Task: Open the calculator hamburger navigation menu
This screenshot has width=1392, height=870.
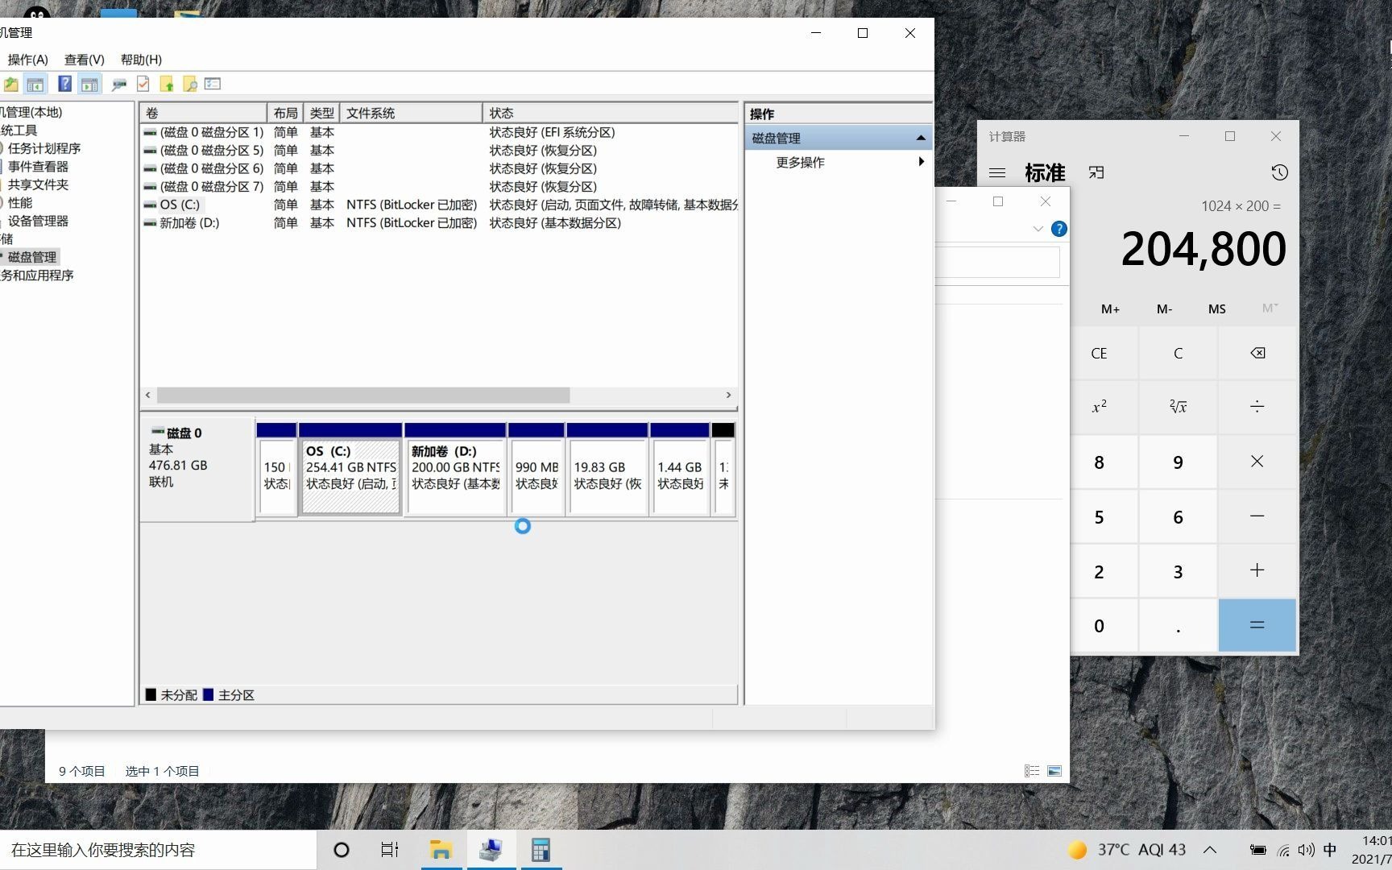Action: coord(997,172)
